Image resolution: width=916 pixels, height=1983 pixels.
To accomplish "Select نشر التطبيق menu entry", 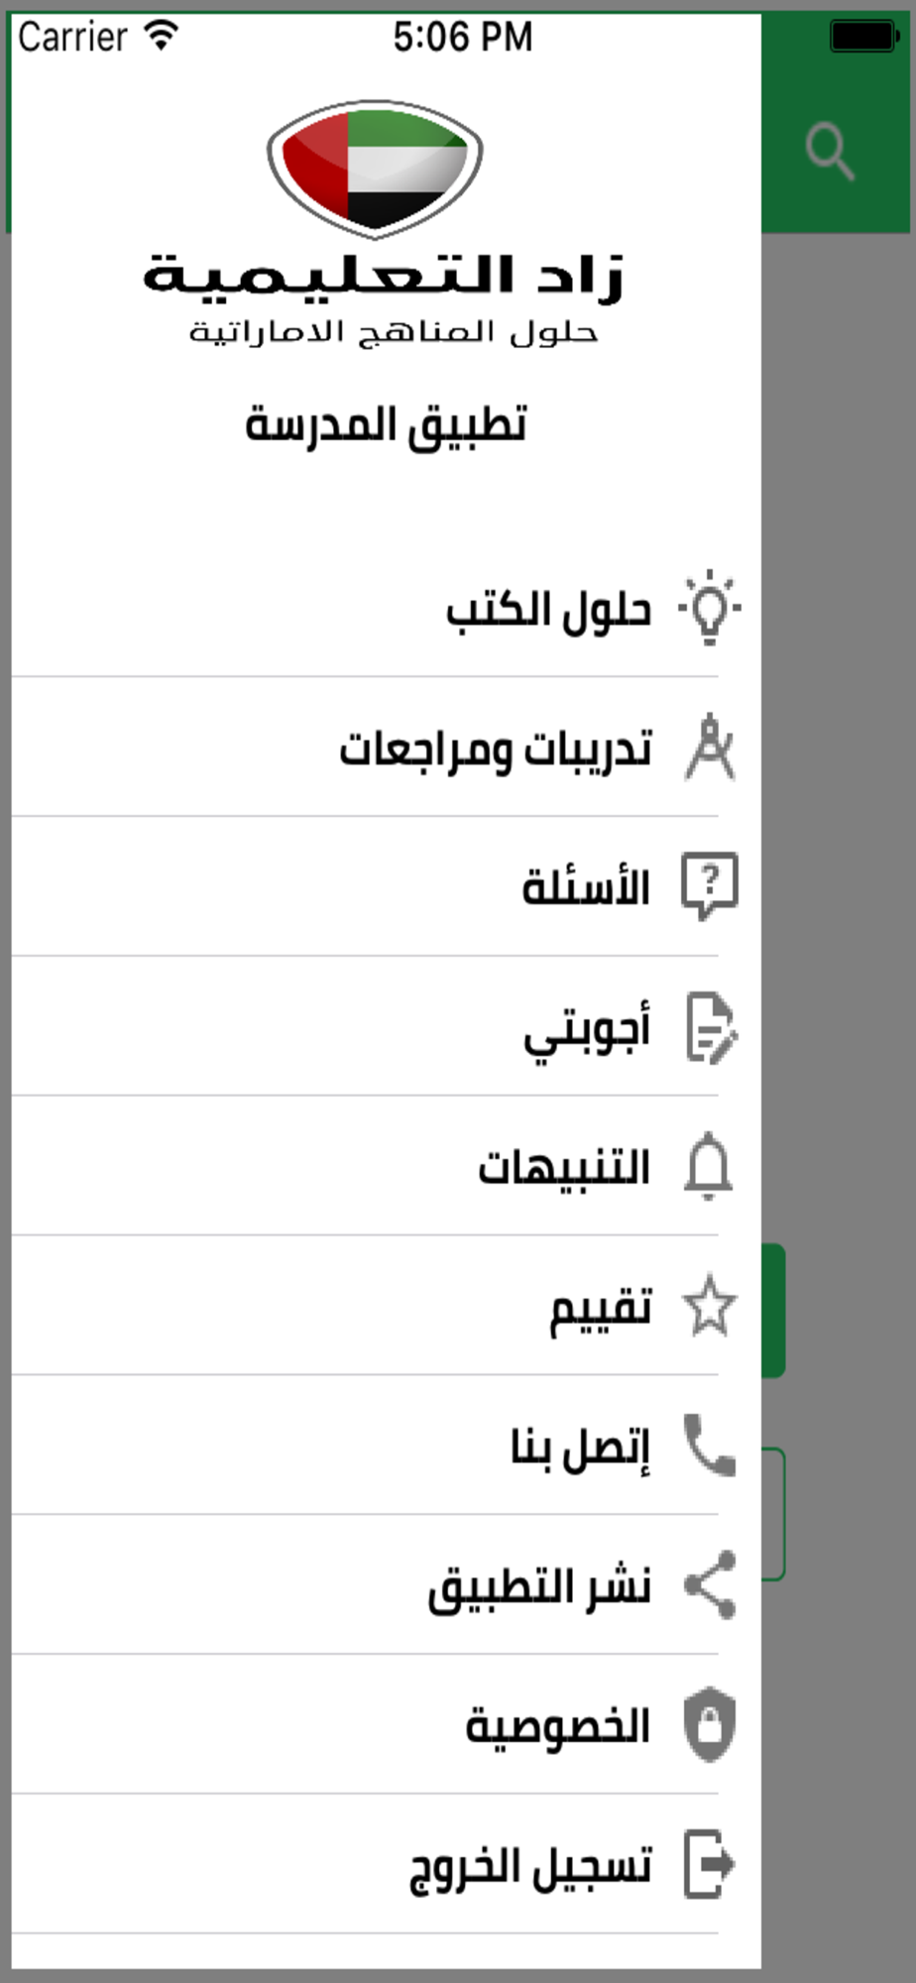I will tap(366, 1585).
